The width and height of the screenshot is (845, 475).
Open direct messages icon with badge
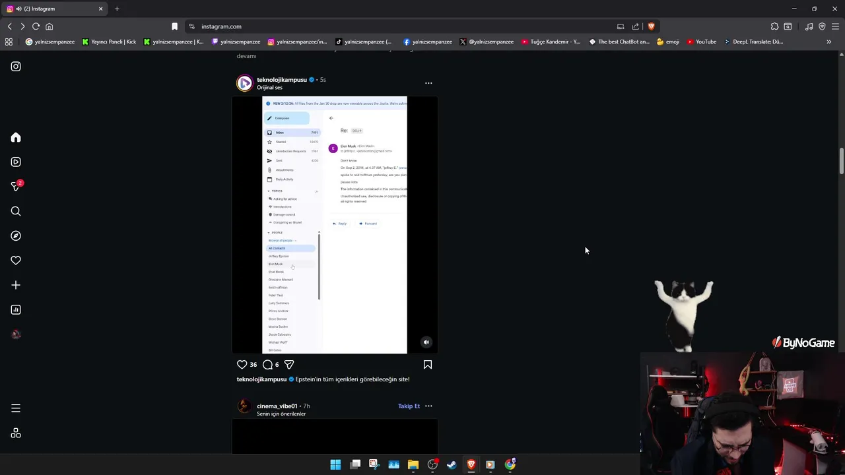(16, 187)
